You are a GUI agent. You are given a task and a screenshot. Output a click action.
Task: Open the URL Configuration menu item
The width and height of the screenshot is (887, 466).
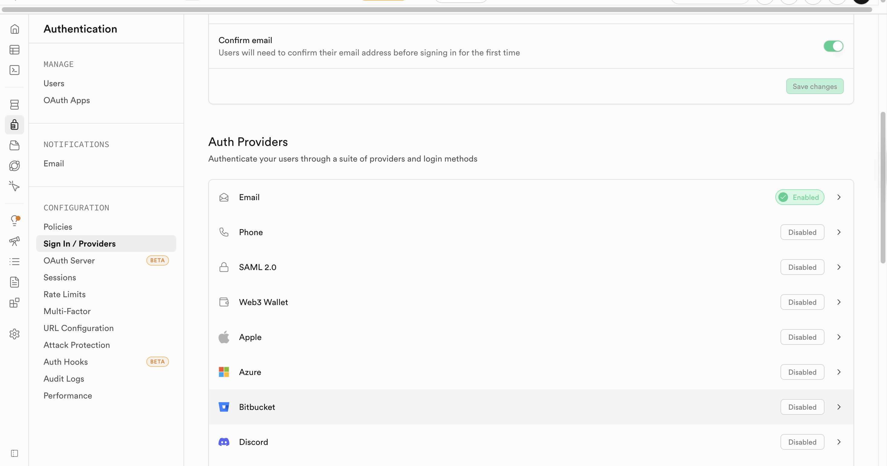pyautogui.click(x=78, y=328)
